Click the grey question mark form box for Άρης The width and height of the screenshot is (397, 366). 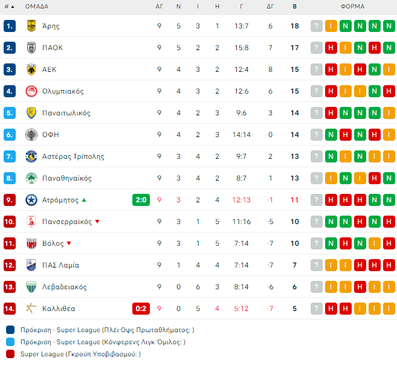317,26
